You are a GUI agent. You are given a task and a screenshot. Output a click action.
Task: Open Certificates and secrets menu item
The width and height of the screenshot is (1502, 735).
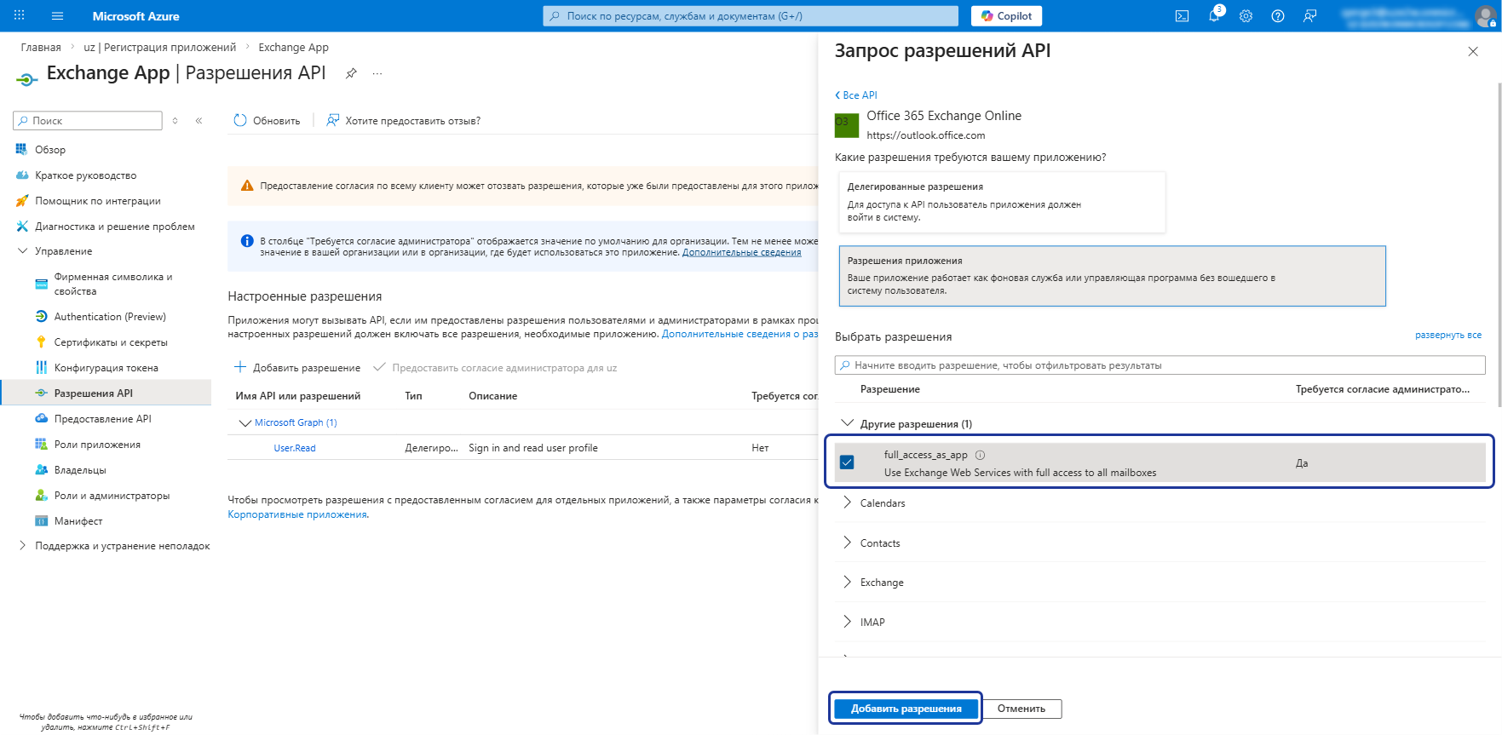click(x=111, y=342)
